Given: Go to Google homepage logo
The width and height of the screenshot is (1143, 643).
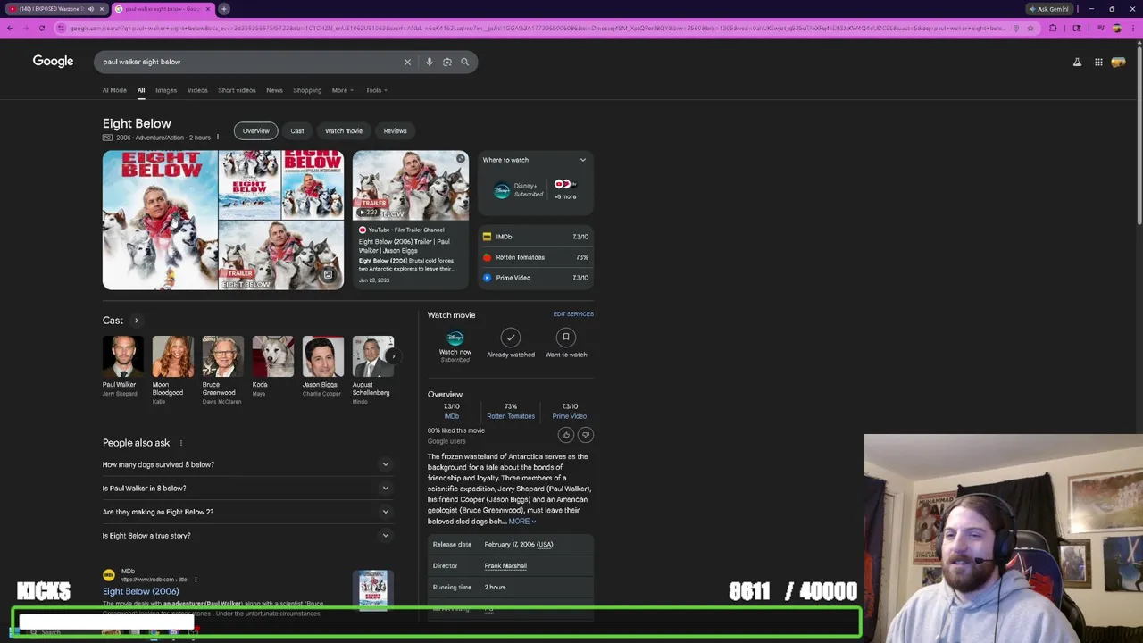Looking at the screenshot, I should [53, 61].
